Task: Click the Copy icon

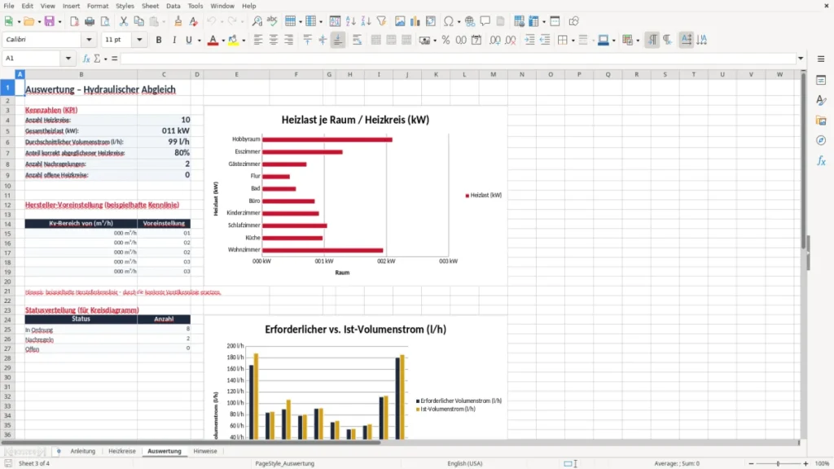Action: pos(138,21)
